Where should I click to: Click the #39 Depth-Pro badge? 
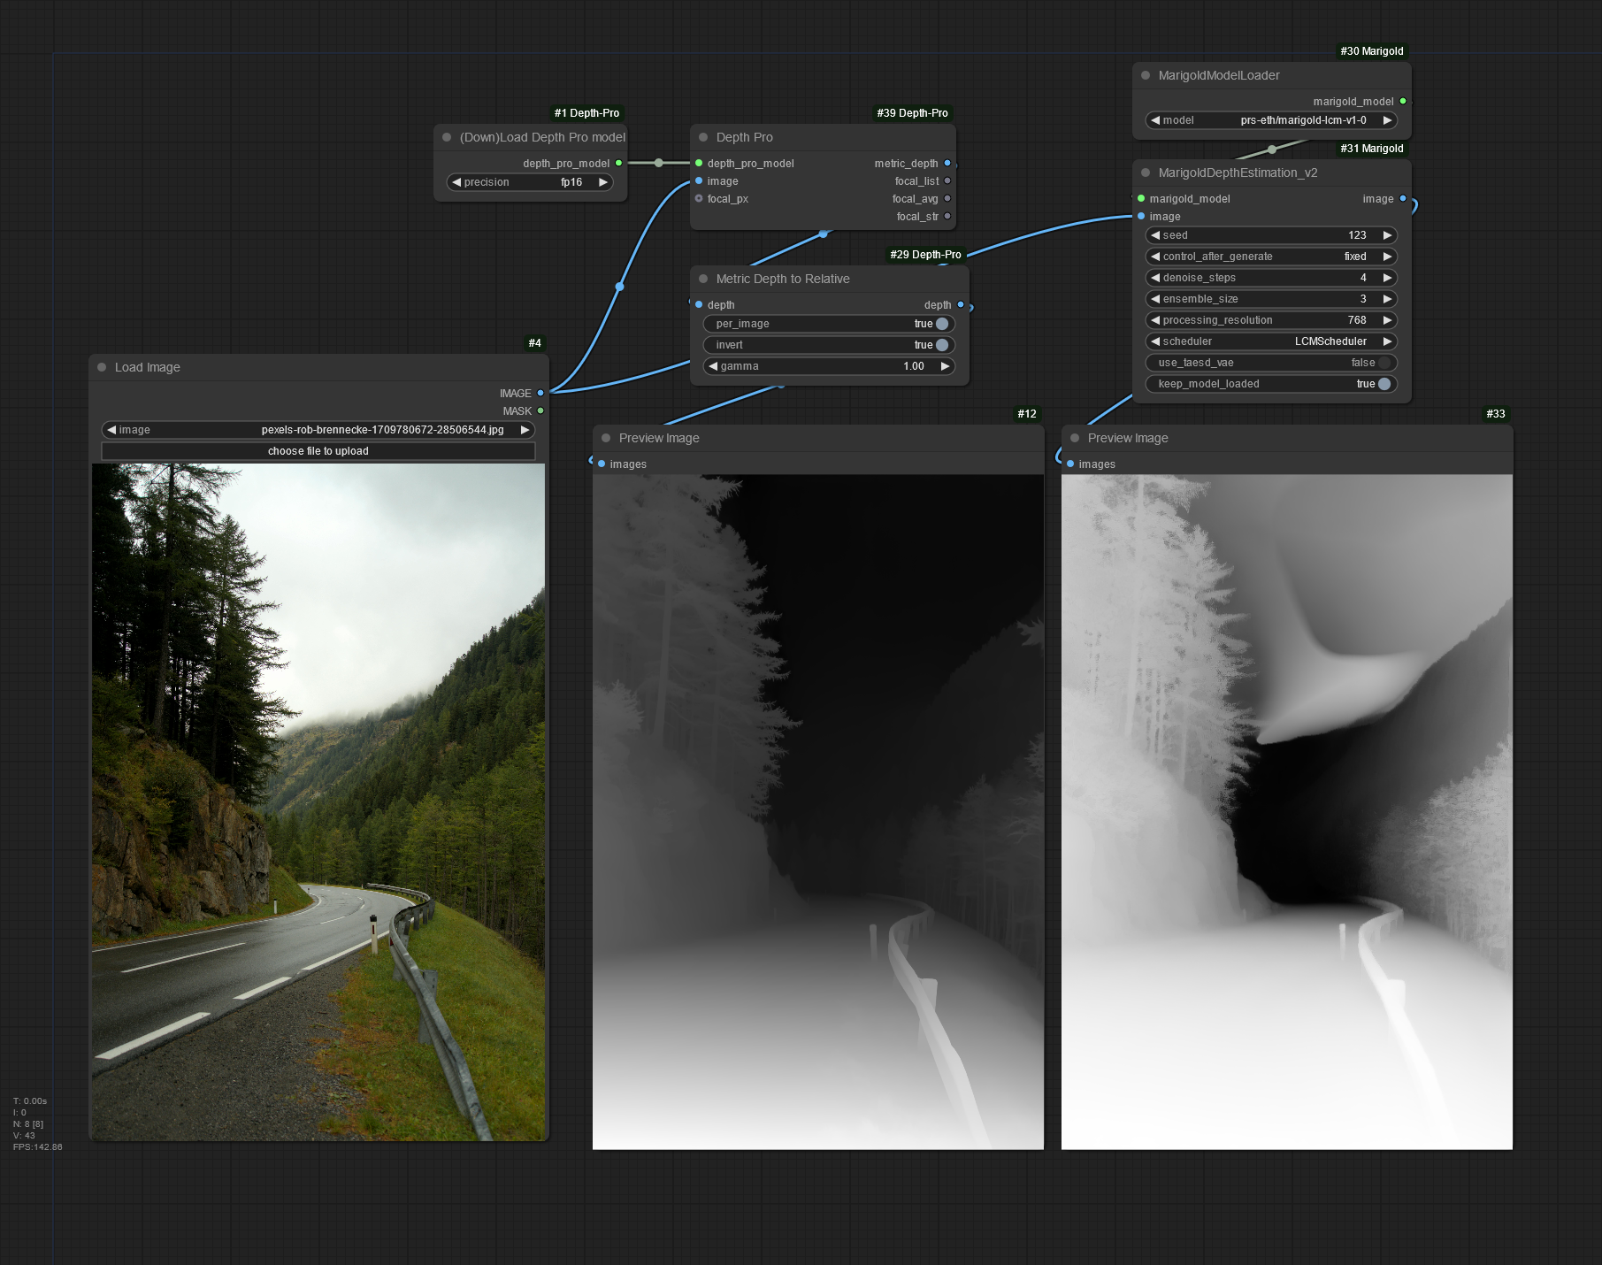click(912, 113)
